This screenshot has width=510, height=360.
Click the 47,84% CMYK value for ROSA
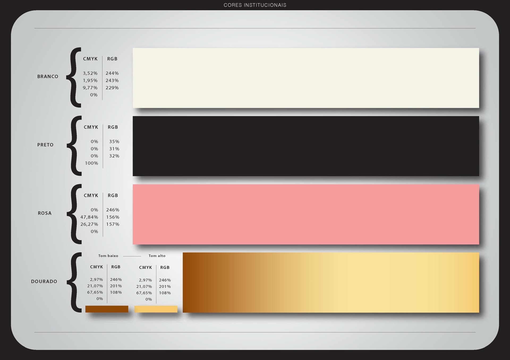[x=89, y=217]
